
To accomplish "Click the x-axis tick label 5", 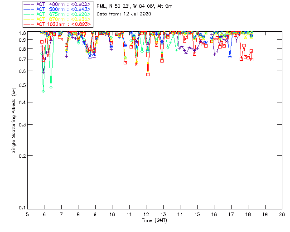I will point(27,214).
